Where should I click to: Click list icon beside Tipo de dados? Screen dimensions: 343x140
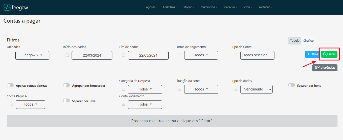click(236, 89)
